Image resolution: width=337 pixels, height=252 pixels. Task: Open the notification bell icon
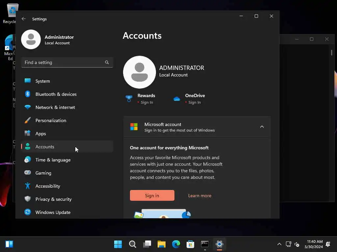tap(328, 244)
